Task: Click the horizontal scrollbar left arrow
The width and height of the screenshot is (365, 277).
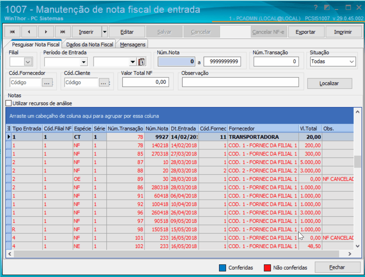Action: point(10,254)
